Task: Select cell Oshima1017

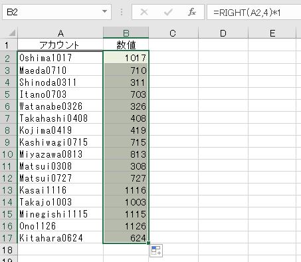Action: point(60,58)
